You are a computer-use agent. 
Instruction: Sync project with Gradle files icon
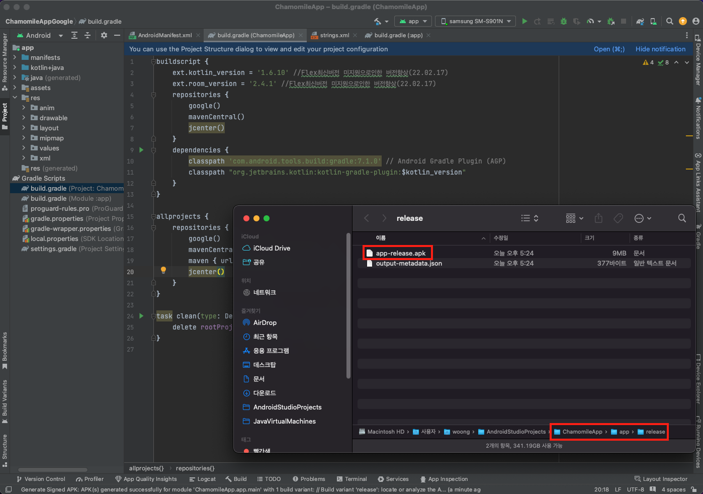tap(640, 21)
